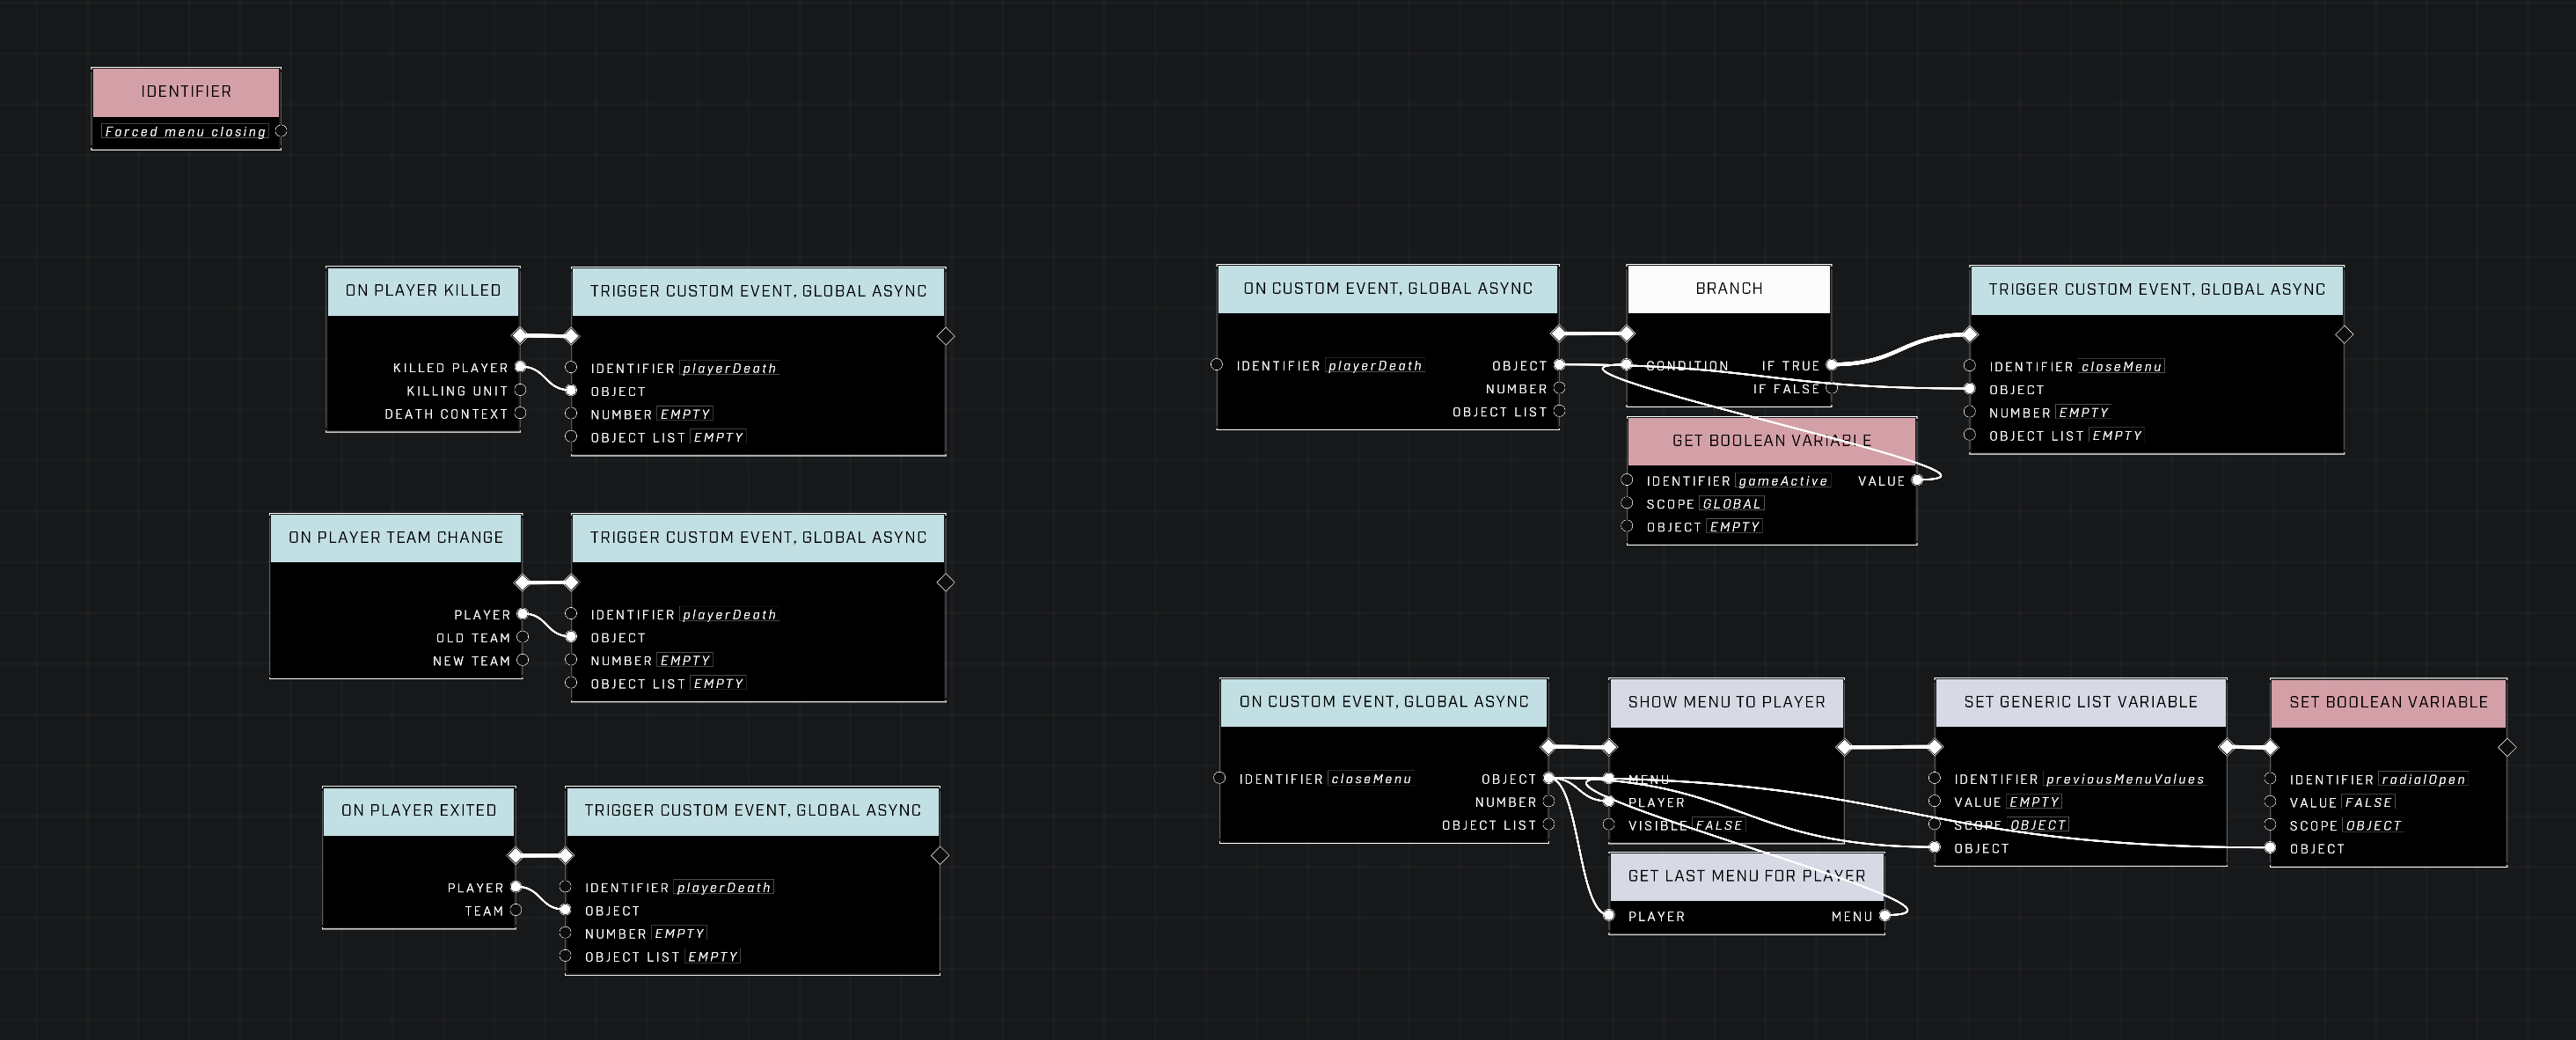
Task: Click the TEAM pin on On Player Exited
Action: pos(516,910)
